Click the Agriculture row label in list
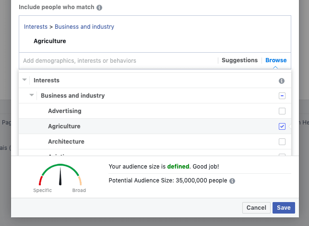The image size is (309, 226). pos(64,126)
